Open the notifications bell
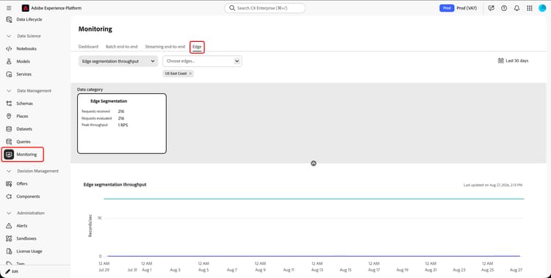This screenshot has height=278, width=551. [x=516, y=8]
